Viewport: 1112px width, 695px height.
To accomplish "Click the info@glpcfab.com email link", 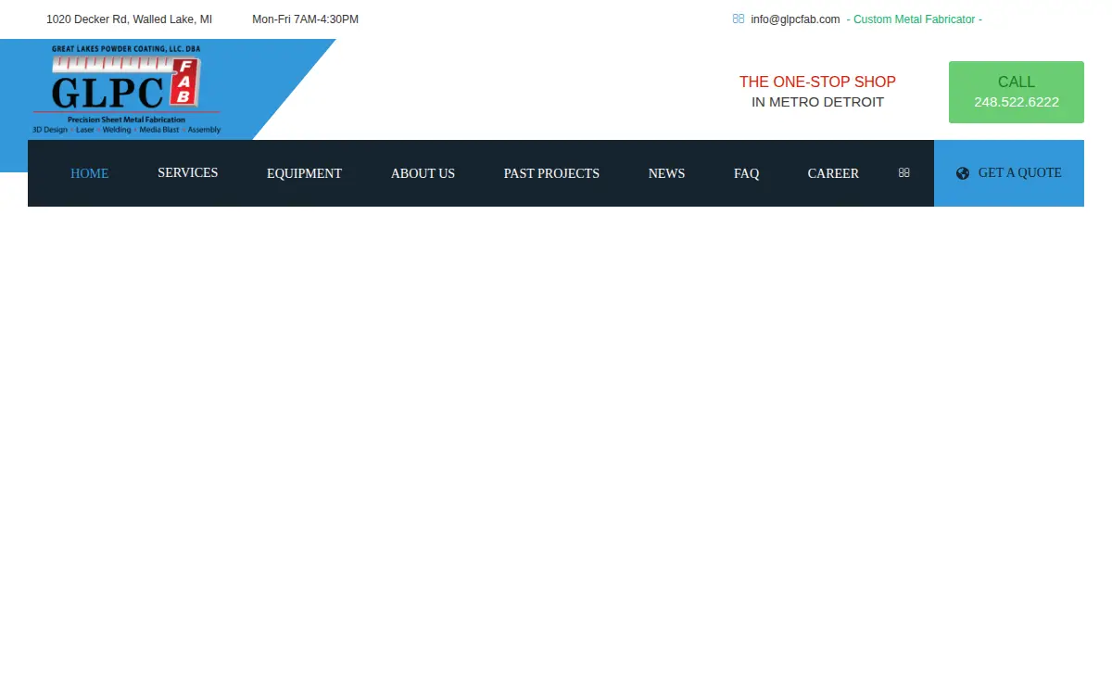I will pos(795,19).
